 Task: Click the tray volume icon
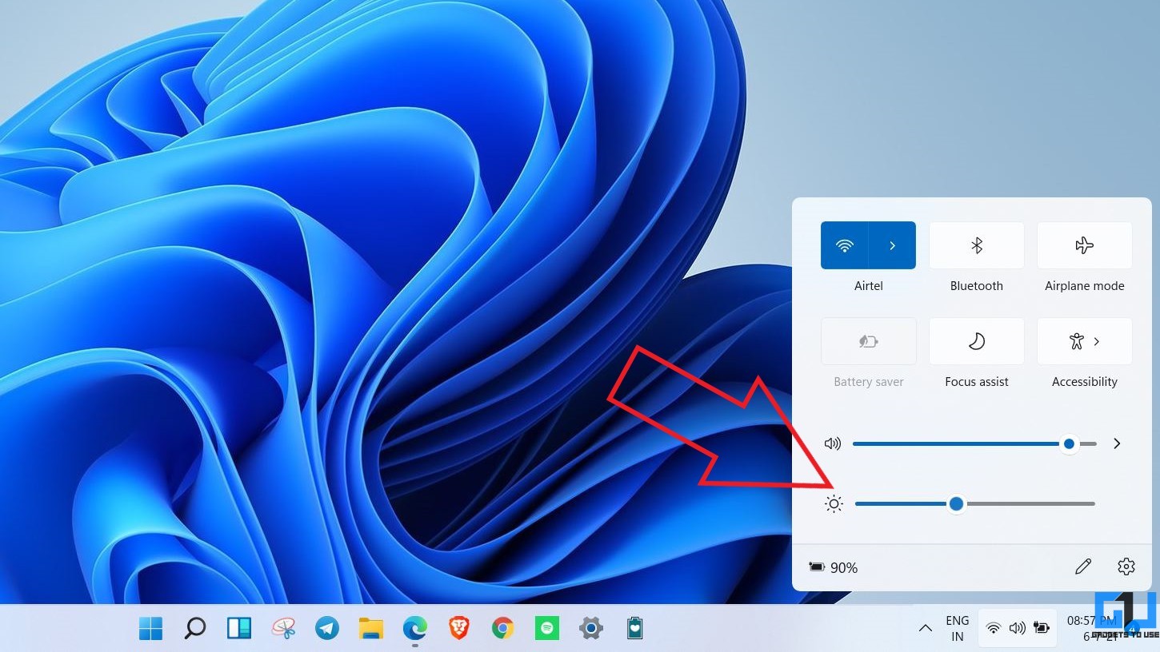[1018, 629]
